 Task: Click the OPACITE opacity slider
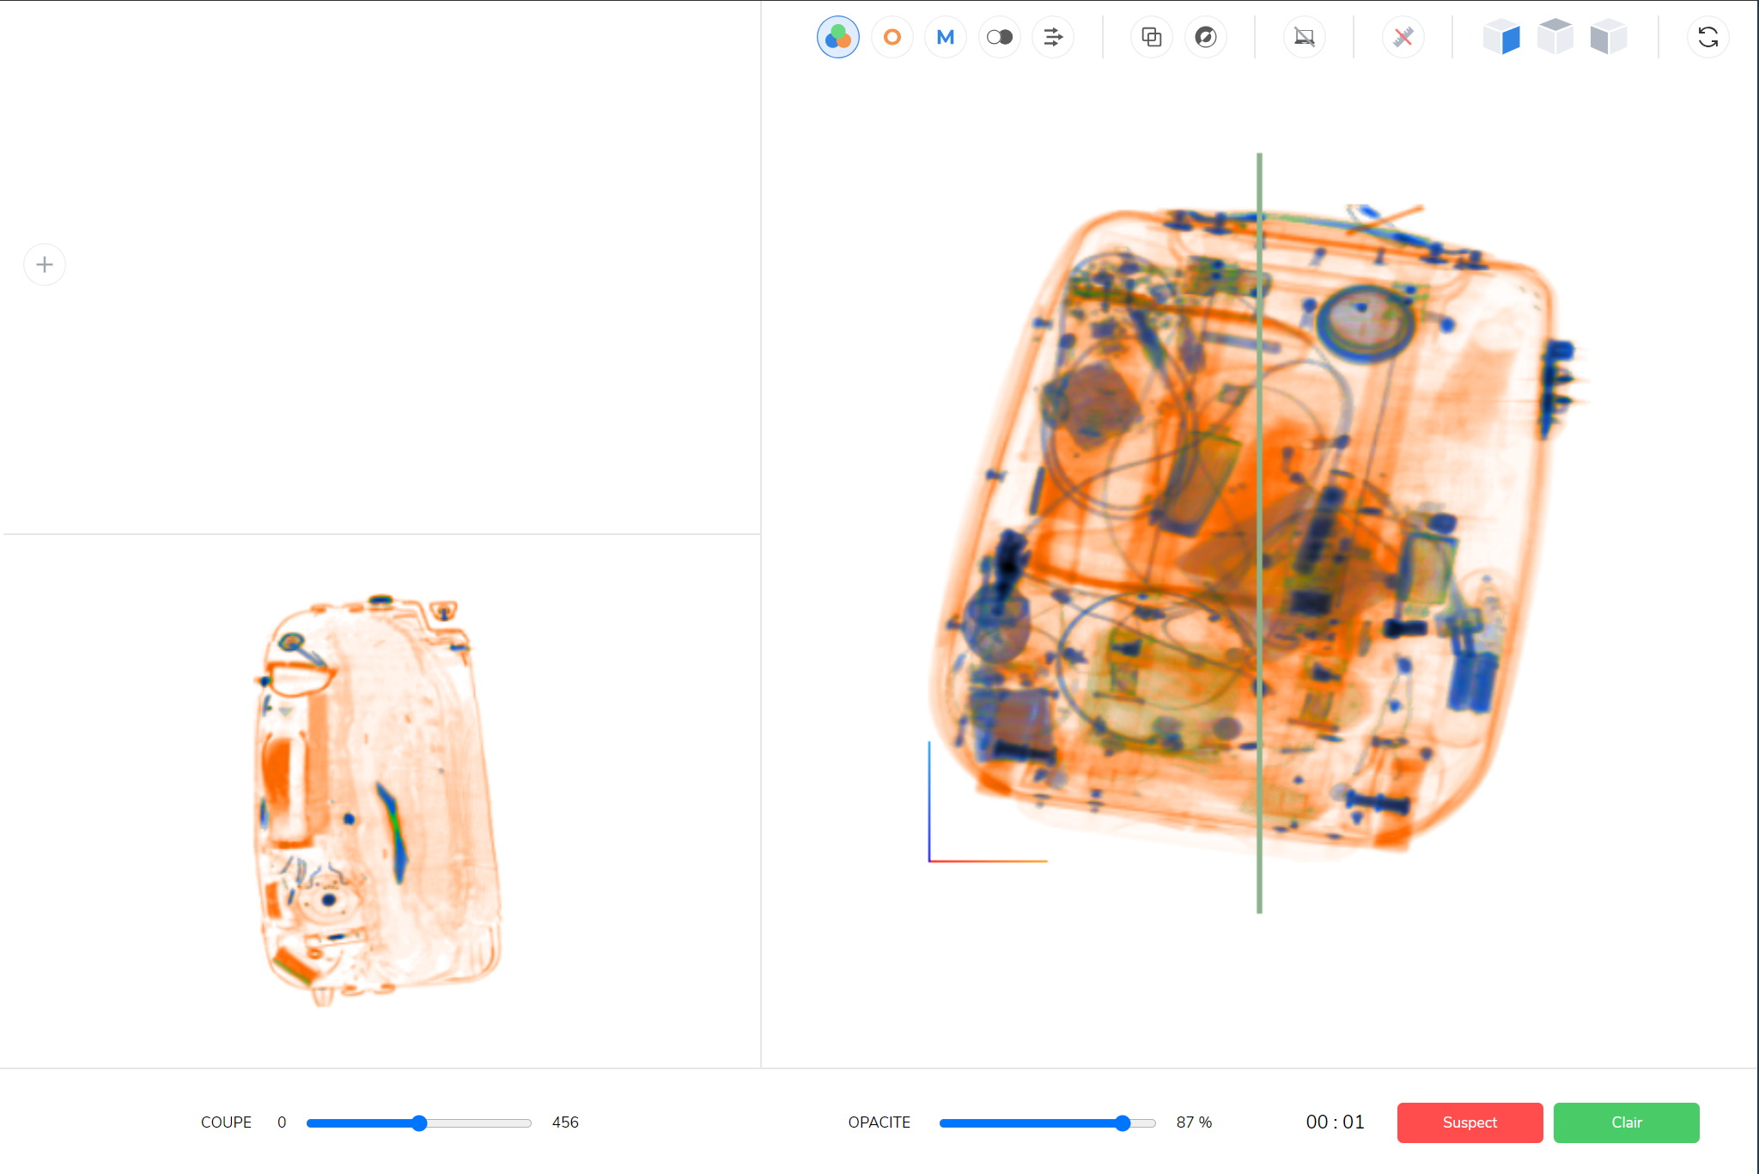[1048, 1123]
